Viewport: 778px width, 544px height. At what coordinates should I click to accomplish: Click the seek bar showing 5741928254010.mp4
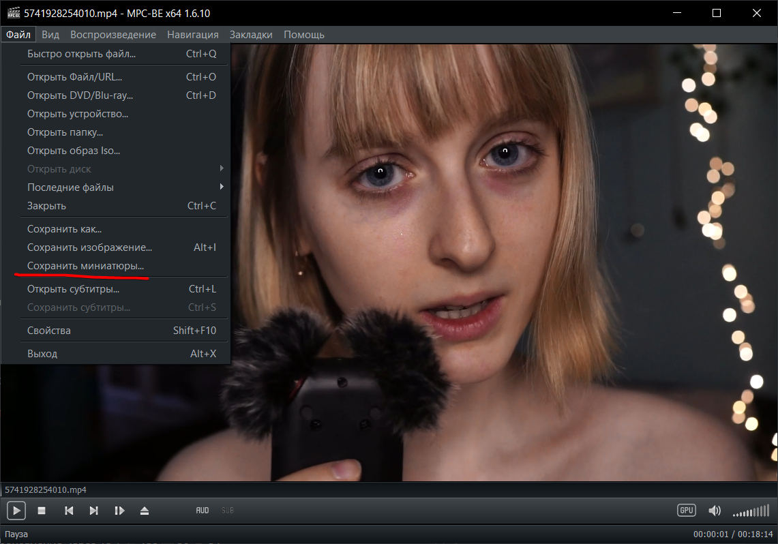[389, 490]
